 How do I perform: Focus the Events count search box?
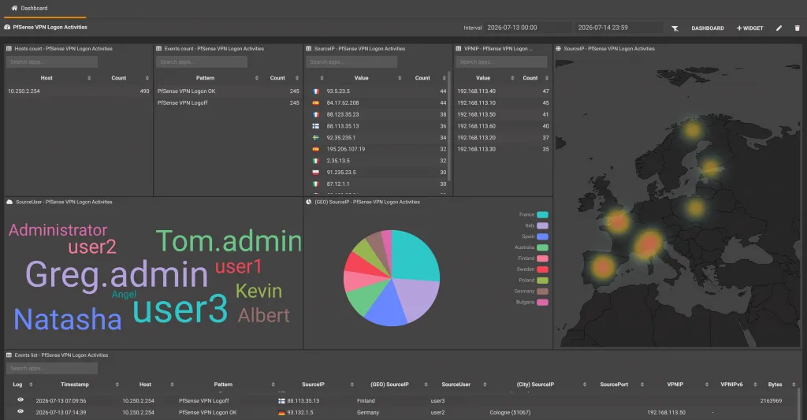[202, 61]
